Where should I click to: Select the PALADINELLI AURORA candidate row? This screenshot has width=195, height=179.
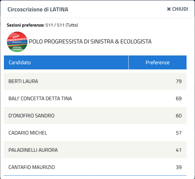pyautogui.click(x=95, y=150)
